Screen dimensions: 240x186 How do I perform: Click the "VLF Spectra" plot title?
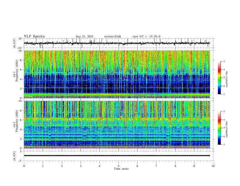pos(34,36)
